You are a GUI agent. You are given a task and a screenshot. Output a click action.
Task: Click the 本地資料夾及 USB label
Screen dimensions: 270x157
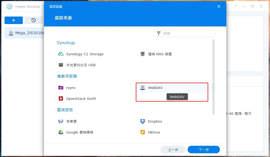81,65
